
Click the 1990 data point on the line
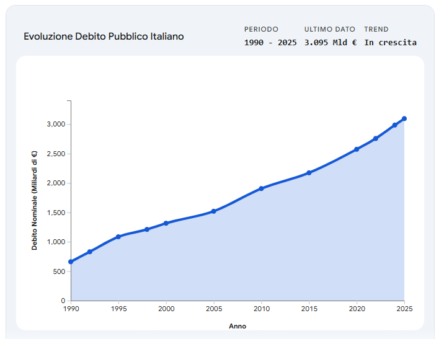(x=71, y=262)
